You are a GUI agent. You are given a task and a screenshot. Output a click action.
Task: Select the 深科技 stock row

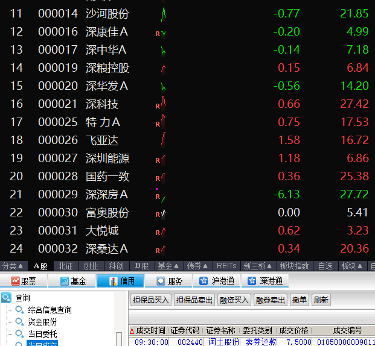[187, 104]
